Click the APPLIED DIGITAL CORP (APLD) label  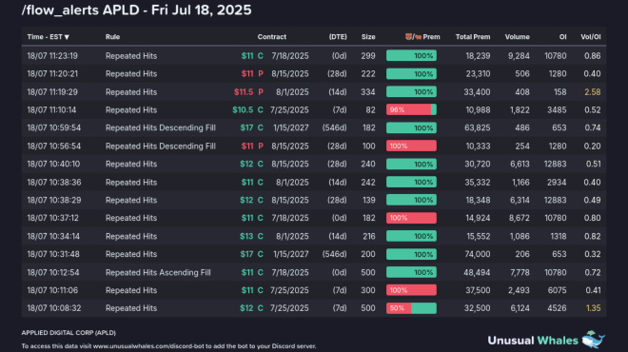click(x=69, y=333)
